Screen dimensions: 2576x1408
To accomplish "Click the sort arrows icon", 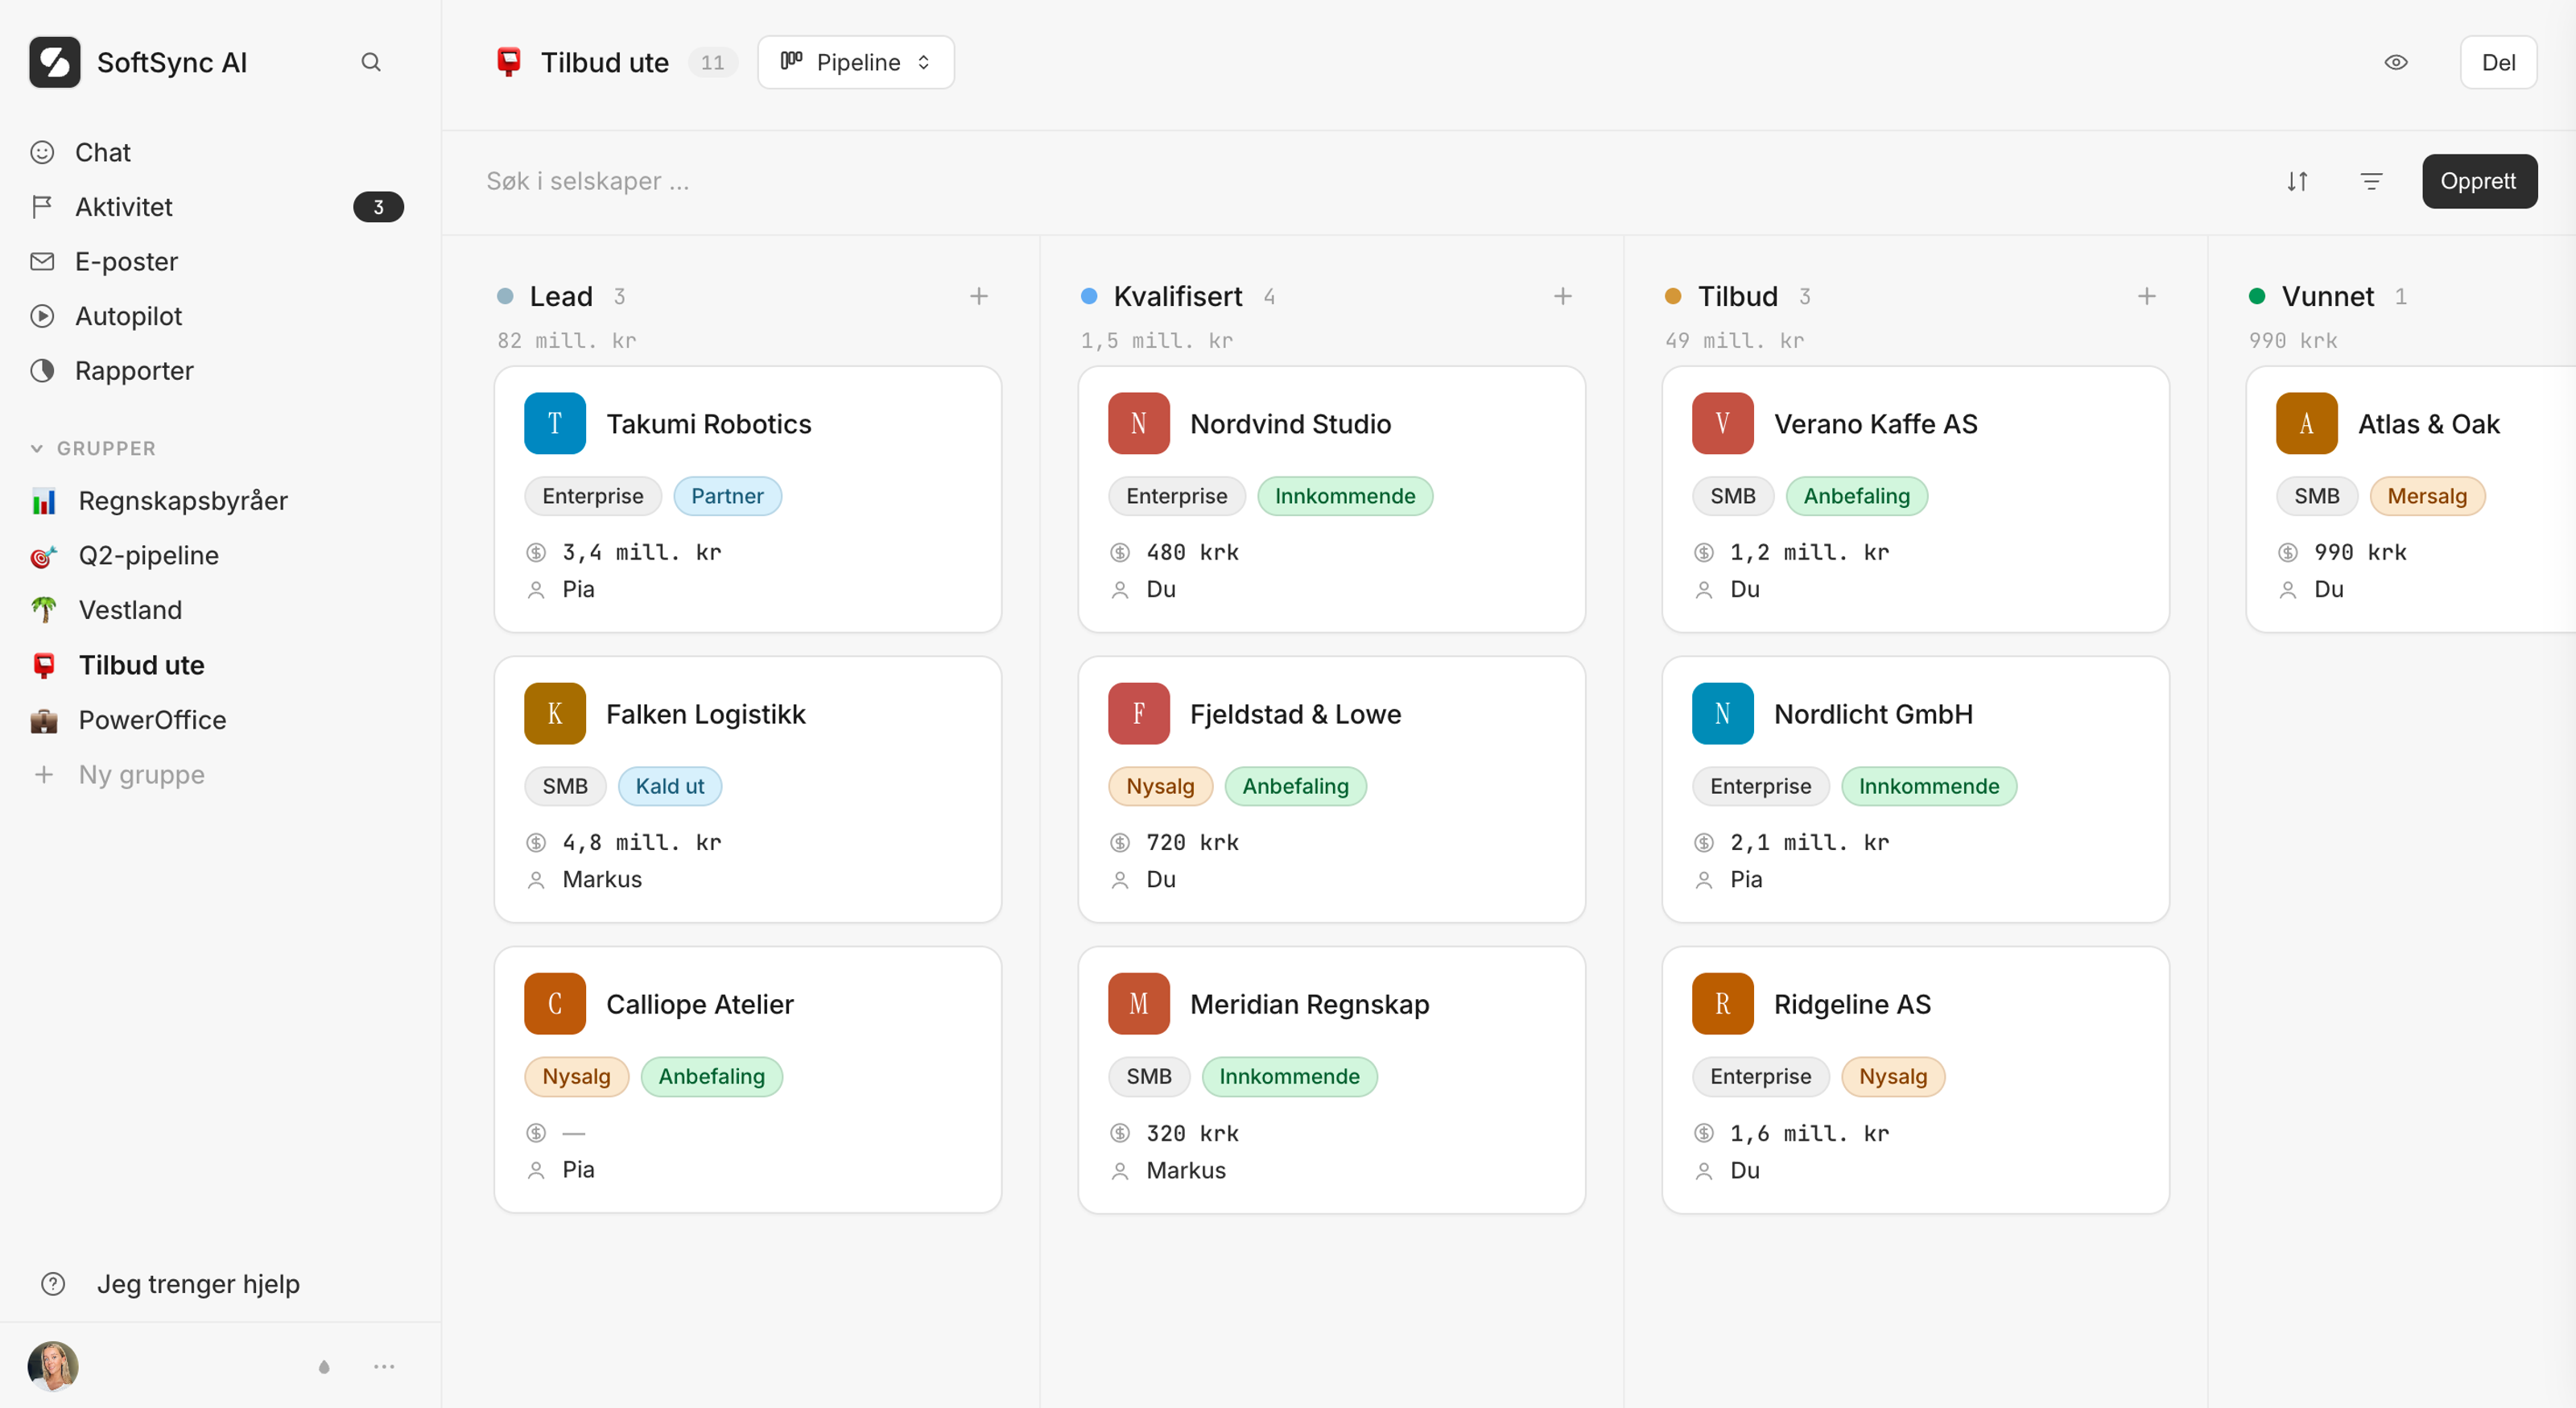I will click(2297, 181).
